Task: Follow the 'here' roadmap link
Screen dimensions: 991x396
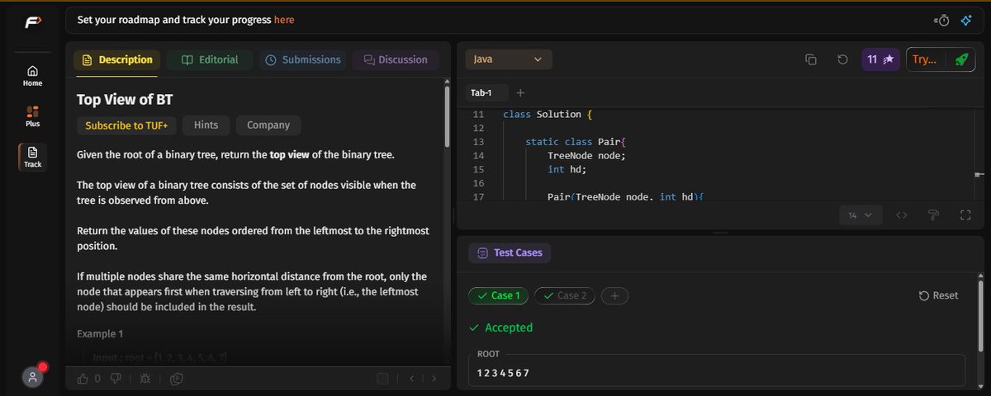Action: (x=284, y=20)
